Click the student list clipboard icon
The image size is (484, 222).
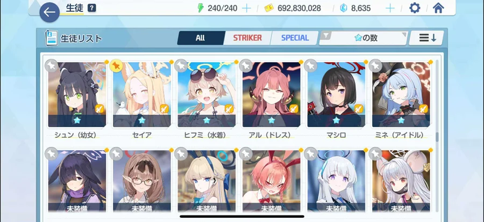point(51,38)
